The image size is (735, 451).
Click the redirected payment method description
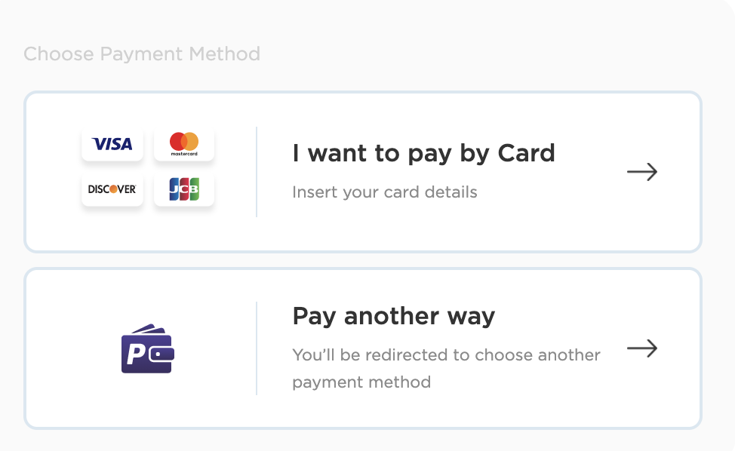[x=446, y=369]
